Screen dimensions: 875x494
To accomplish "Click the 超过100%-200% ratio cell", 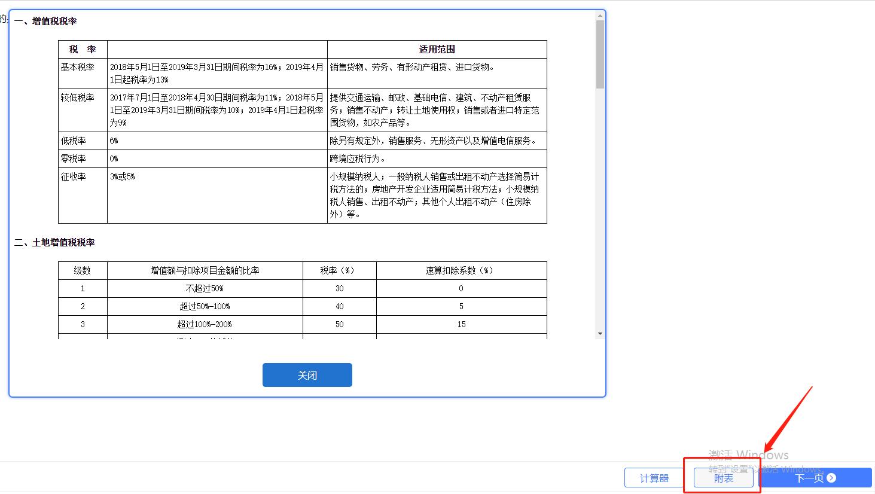I will pyautogui.click(x=205, y=324).
